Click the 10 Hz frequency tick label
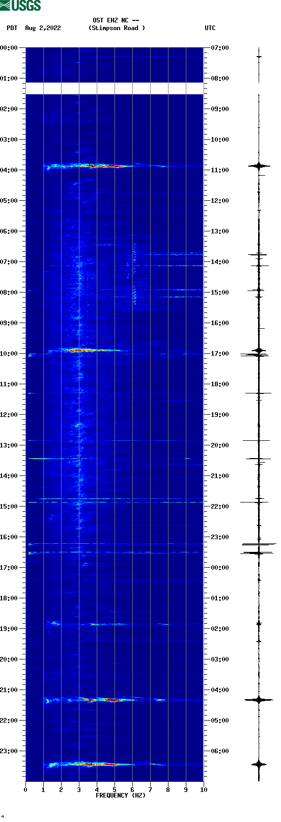The image size is (281, 822). pyautogui.click(x=204, y=790)
